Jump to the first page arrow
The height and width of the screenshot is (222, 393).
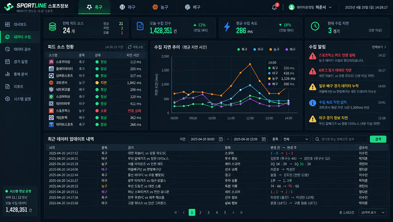coord(176,213)
